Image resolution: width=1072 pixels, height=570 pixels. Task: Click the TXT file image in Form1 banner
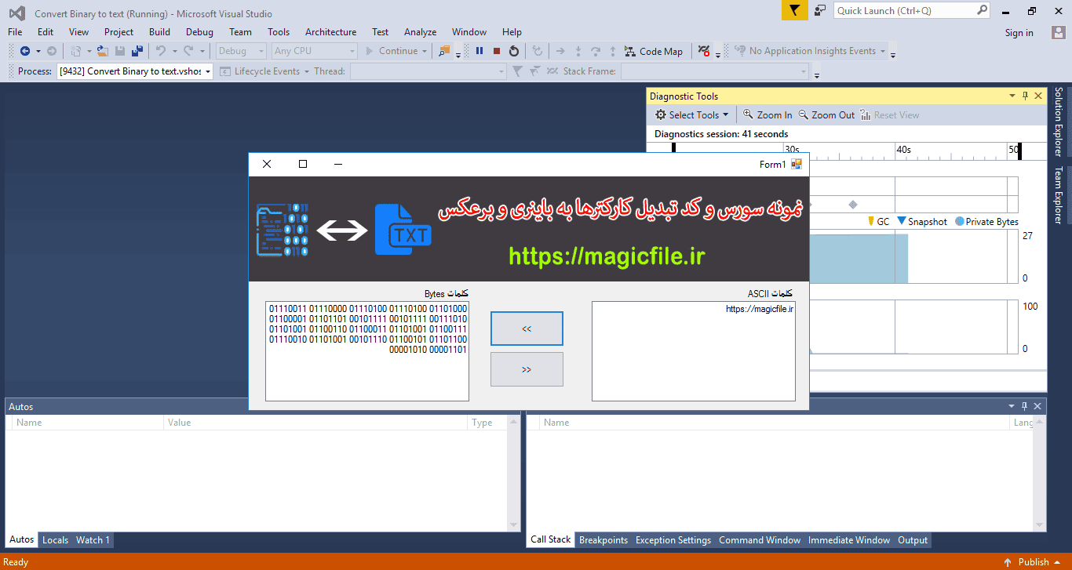coord(403,229)
